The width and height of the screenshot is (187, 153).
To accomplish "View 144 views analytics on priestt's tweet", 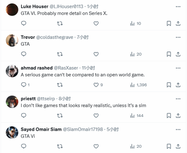I will tap(137, 116).
